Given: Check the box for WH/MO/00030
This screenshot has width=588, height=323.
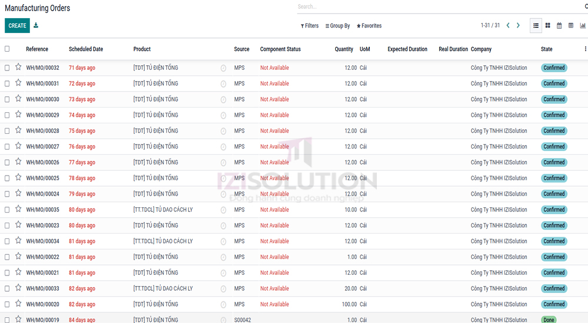Looking at the screenshot, I should pos(7,99).
